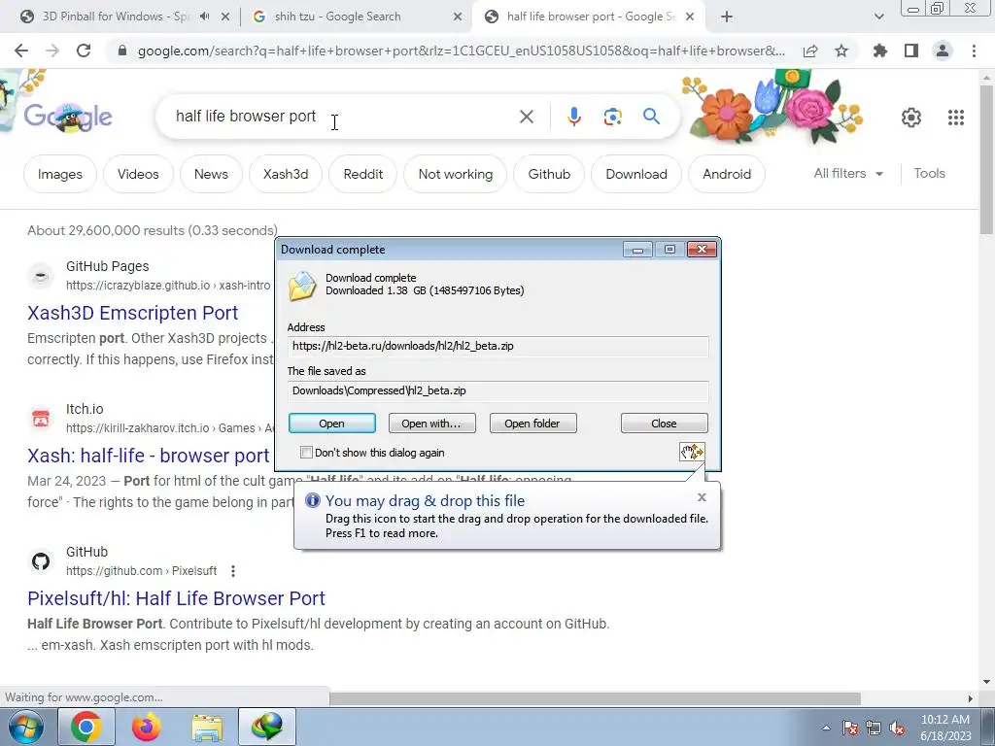
Task: Select the Reddit filter chip
Action: point(363,174)
